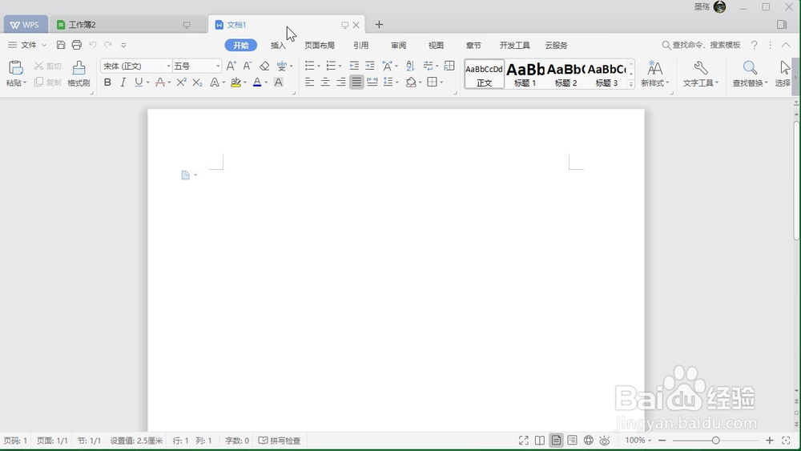Image resolution: width=801 pixels, height=451 pixels.
Task: Toggle Italic formatting
Action: point(123,83)
